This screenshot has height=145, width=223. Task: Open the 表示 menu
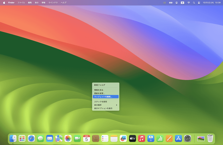coord(37,3)
